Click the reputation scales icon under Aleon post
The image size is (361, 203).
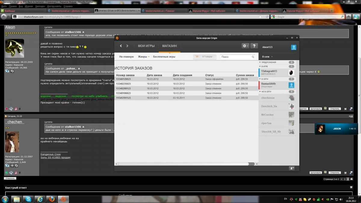[x=11, y=109]
